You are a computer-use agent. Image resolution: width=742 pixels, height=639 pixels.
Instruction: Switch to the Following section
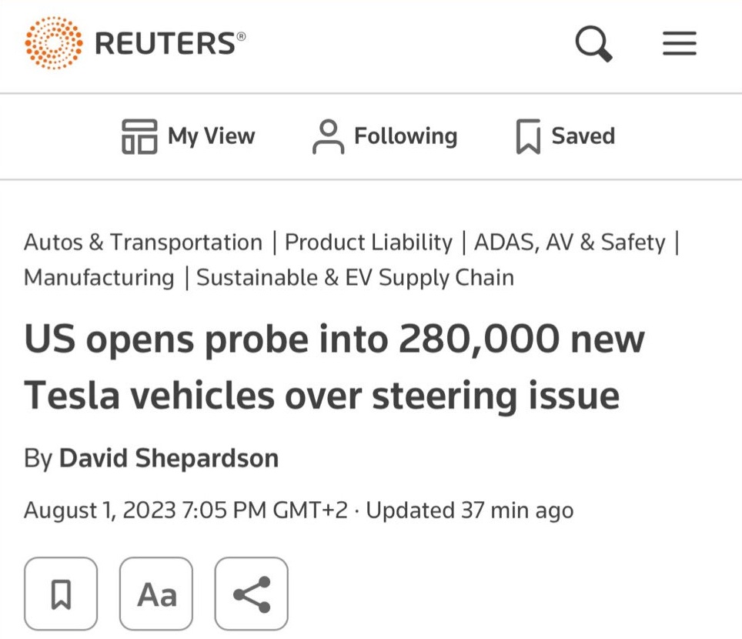(406, 136)
